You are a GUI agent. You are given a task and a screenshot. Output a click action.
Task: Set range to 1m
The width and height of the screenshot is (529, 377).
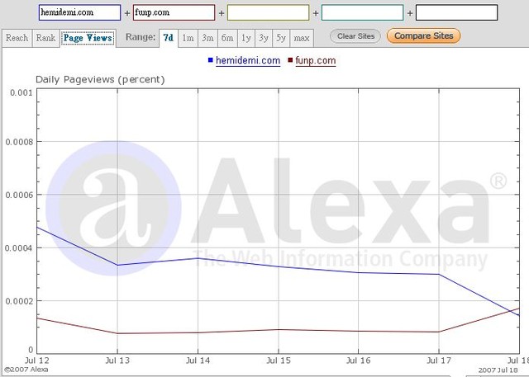[x=188, y=39]
